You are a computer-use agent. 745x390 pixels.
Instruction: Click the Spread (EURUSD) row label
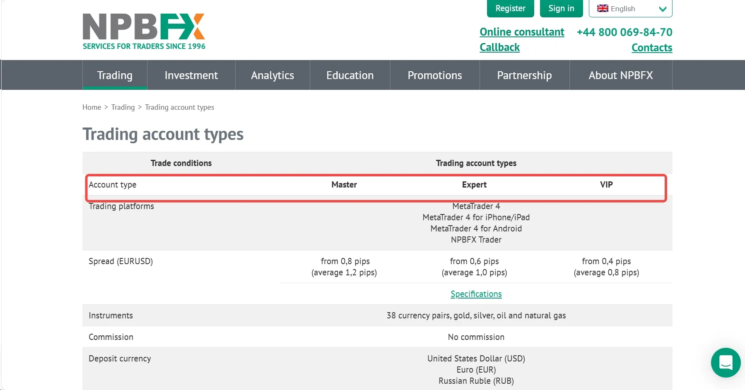point(121,261)
